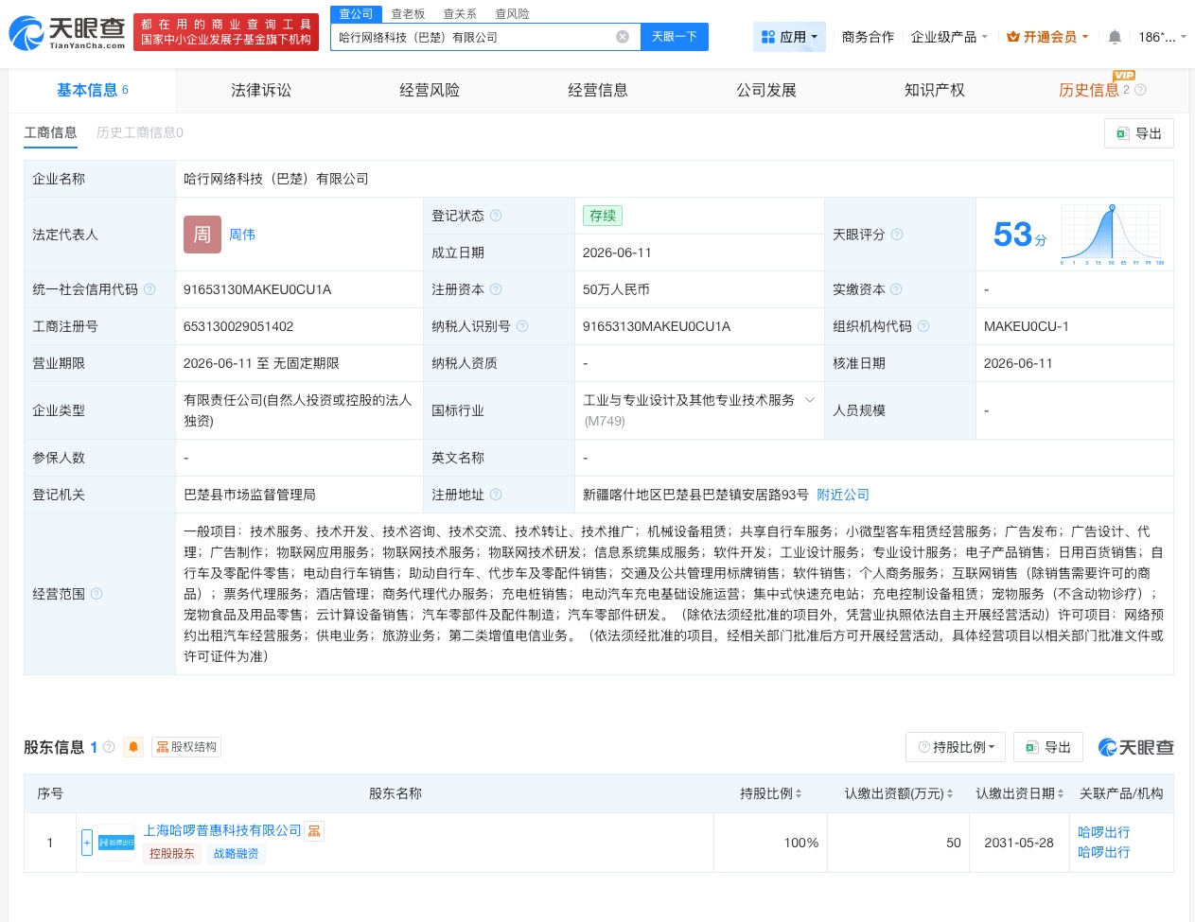Click the TianYanCha logo
Screen dimensions: 1195x922
pyautogui.click(x=66, y=33)
